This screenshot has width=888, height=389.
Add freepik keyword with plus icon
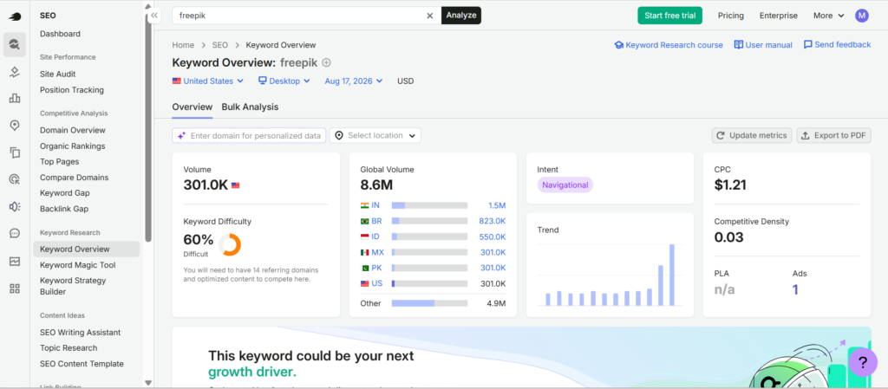(x=326, y=62)
